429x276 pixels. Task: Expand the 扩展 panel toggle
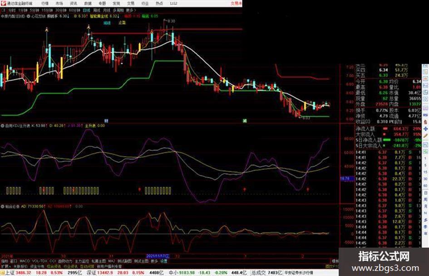(x=6, y=266)
